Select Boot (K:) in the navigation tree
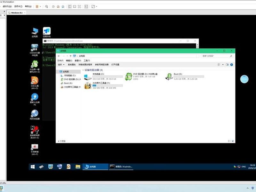256x192 pixels. pyautogui.click(x=67, y=83)
